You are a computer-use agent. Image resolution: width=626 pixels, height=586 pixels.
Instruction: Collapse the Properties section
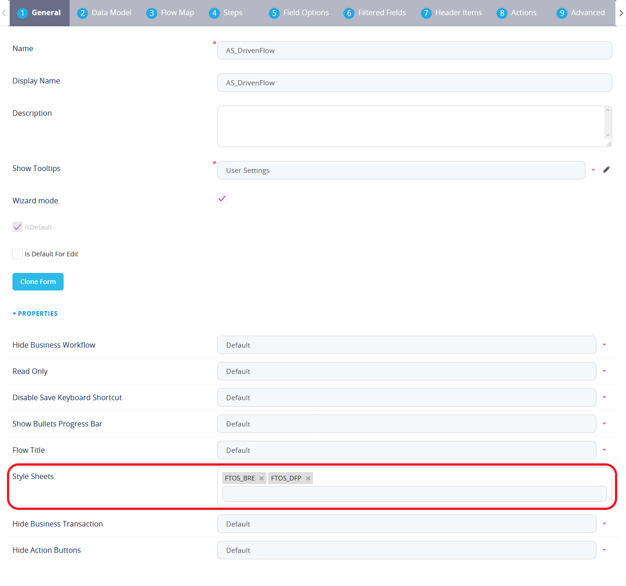click(x=35, y=314)
